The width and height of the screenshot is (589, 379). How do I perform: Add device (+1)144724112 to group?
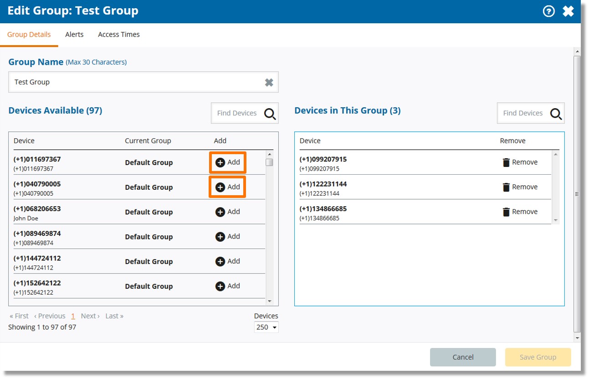click(228, 261)
